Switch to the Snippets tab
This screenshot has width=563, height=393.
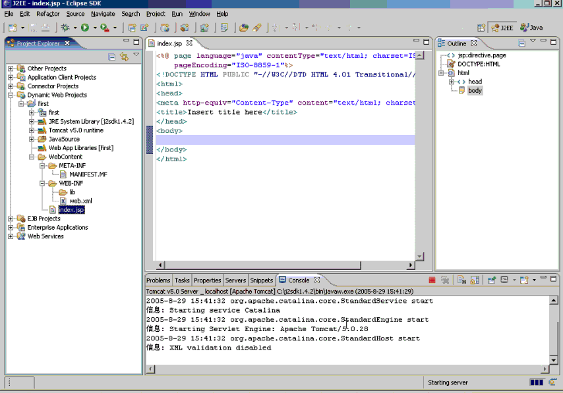(261, 280)
